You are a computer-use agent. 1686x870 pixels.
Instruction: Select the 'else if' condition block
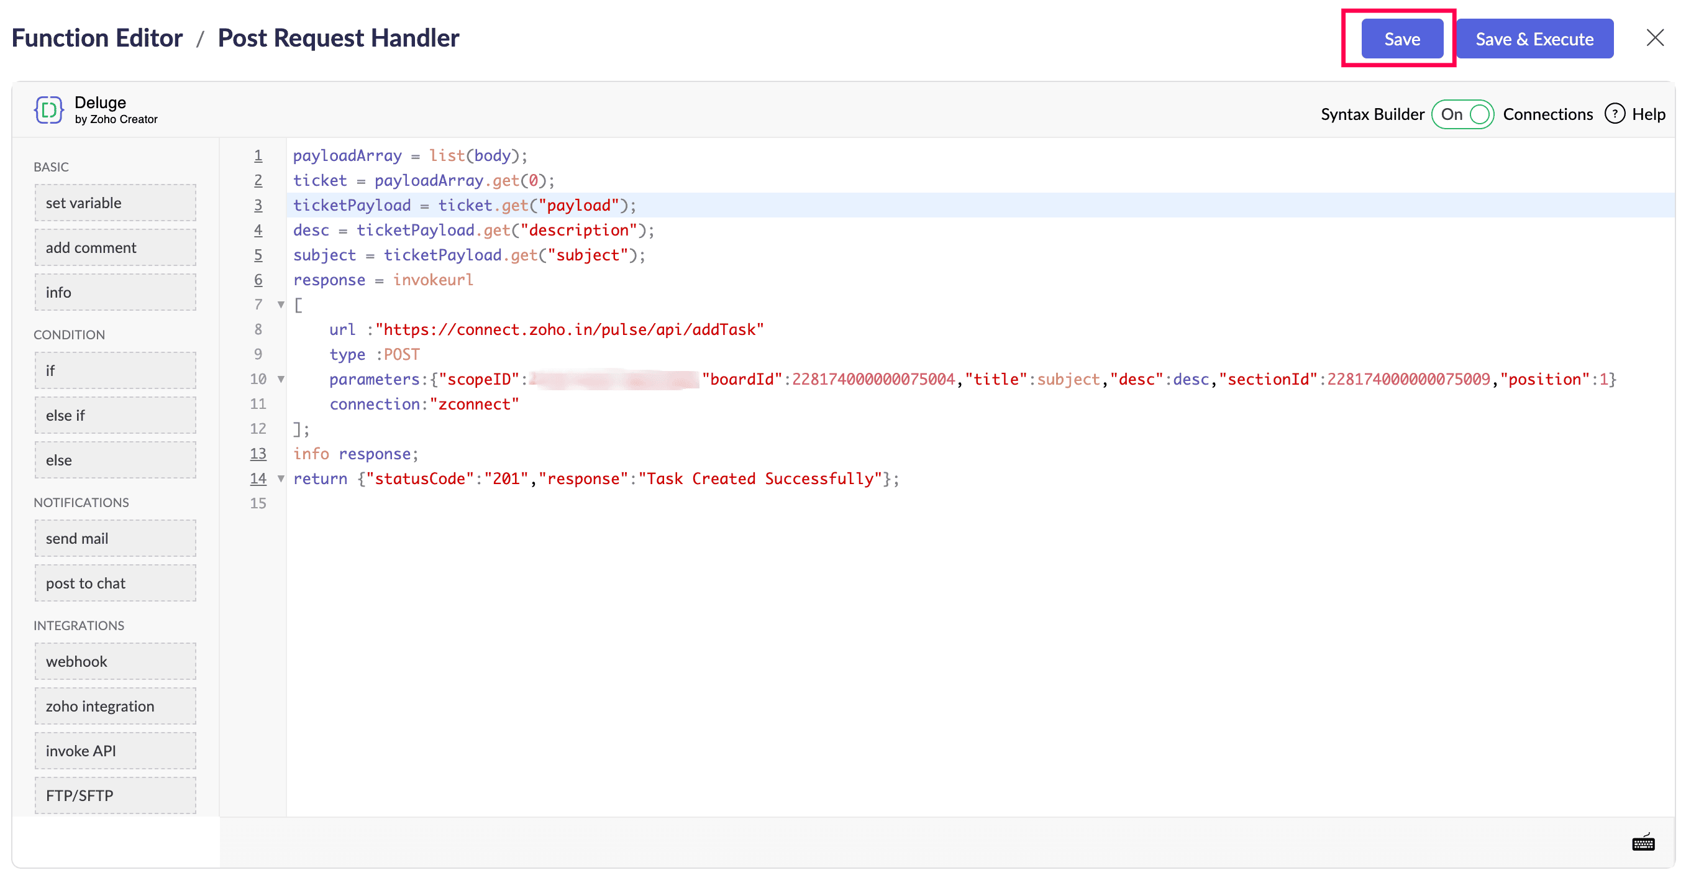pyautogui.click(x=115, y=415)
